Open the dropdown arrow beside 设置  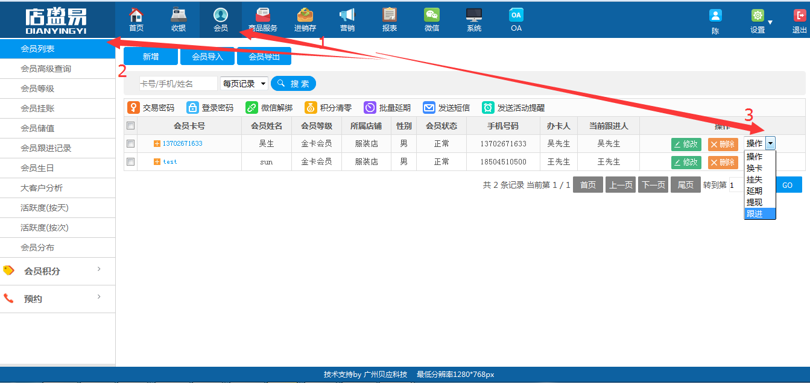pyautogui.click(x=770, y=22)
